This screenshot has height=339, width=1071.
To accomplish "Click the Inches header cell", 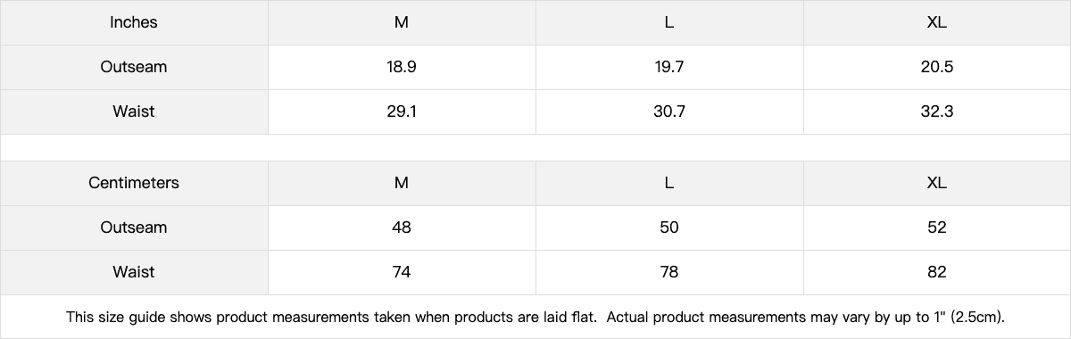I will 134,22.
